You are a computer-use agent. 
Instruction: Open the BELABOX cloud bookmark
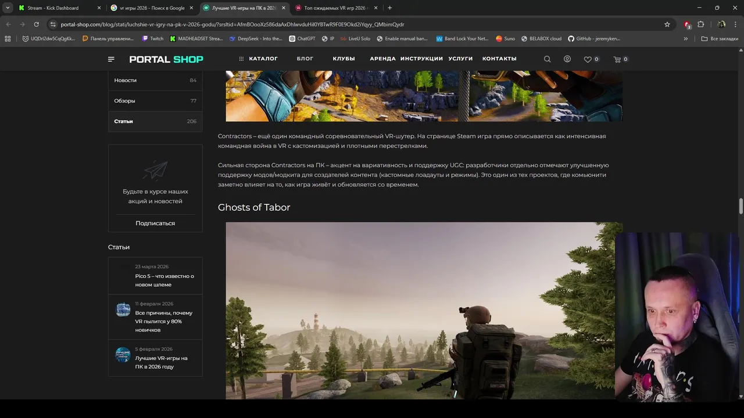[542, 39]
